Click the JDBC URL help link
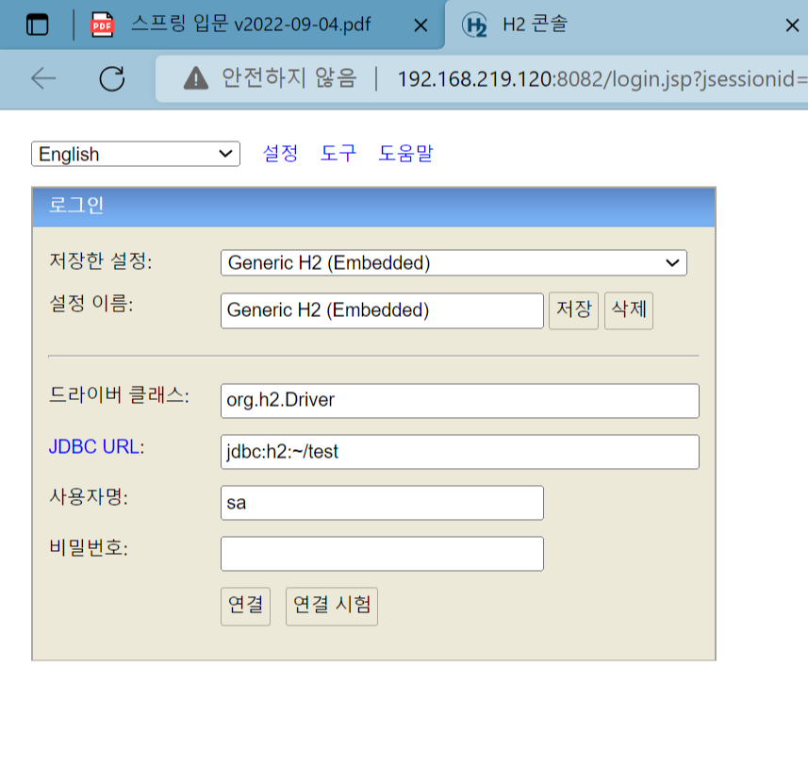808x784 pixels. [x=93, y=446]
